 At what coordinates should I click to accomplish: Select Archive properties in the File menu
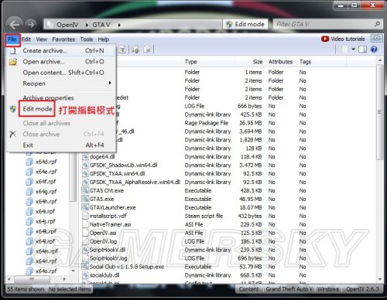(x=48, y=97)
